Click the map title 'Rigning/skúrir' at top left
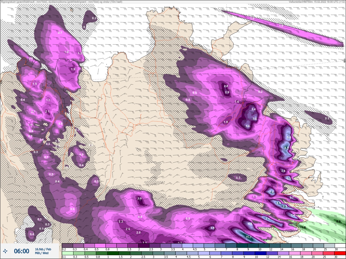Screen dimensions: 346x259 point(8,2)
